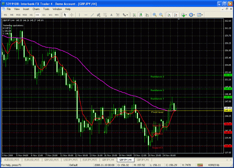Viewport: 234px width, 168px height.
Task: Zoom in on the chart
Action: (x=155, y=15)
